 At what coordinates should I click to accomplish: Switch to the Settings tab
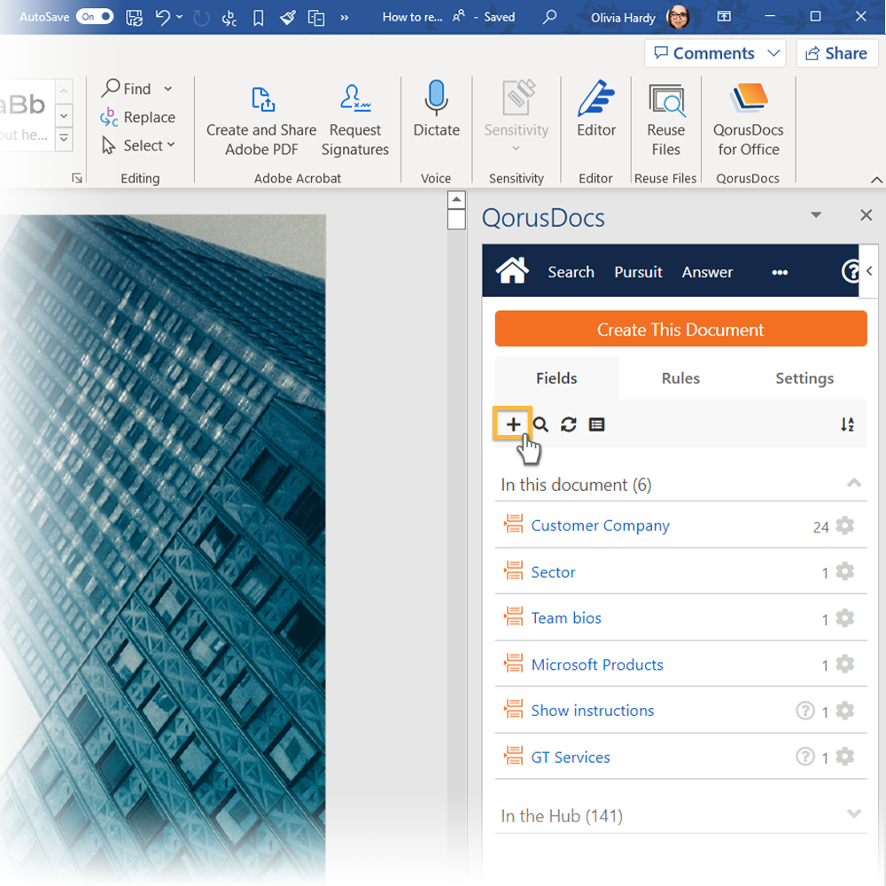pyautogui.click(x=804, y=378)
